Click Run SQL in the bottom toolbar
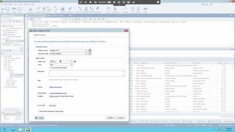Screen dimensions: 235x132 click(x=175, y=121)
